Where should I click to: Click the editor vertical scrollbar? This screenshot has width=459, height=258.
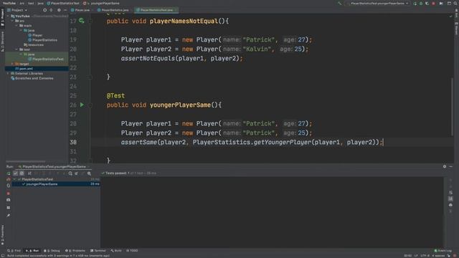[453, 107]
